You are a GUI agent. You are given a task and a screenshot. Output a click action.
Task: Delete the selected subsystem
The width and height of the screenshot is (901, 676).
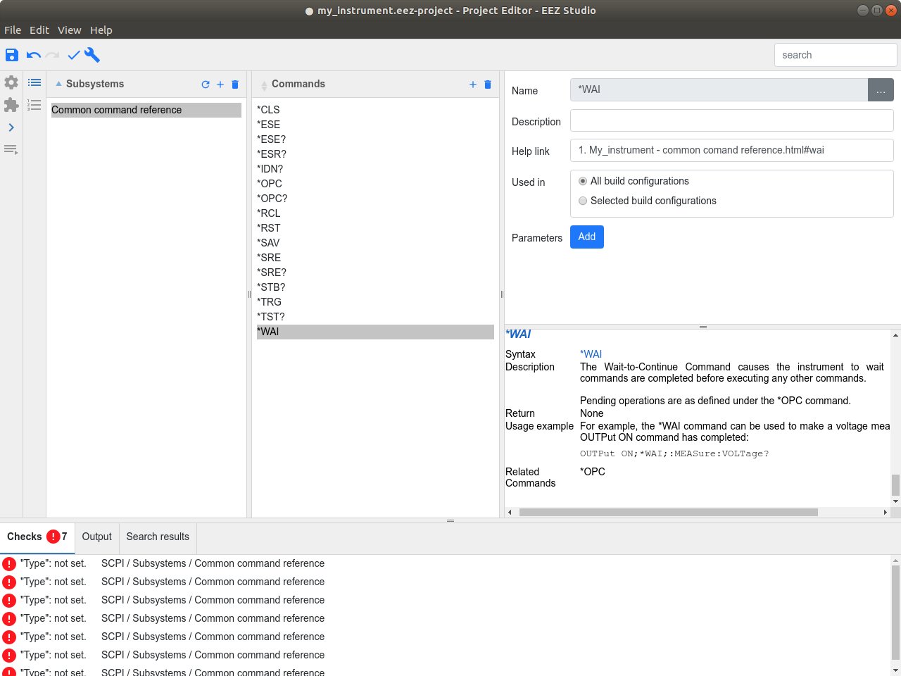235,84
